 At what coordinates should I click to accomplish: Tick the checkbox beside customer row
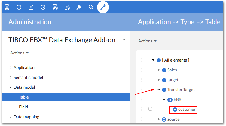click(x=150, y=109)
